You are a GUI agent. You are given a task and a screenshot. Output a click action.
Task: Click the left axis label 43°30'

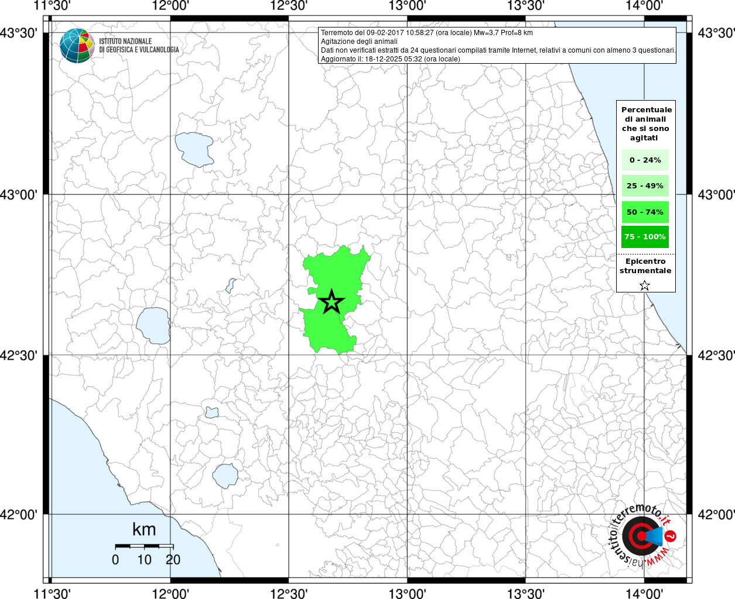point(19,33)
